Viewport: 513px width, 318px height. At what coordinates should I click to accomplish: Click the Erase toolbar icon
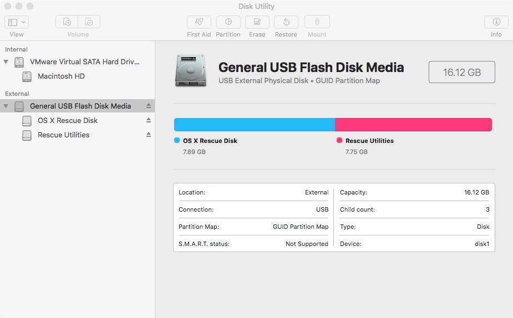point(257,22)
